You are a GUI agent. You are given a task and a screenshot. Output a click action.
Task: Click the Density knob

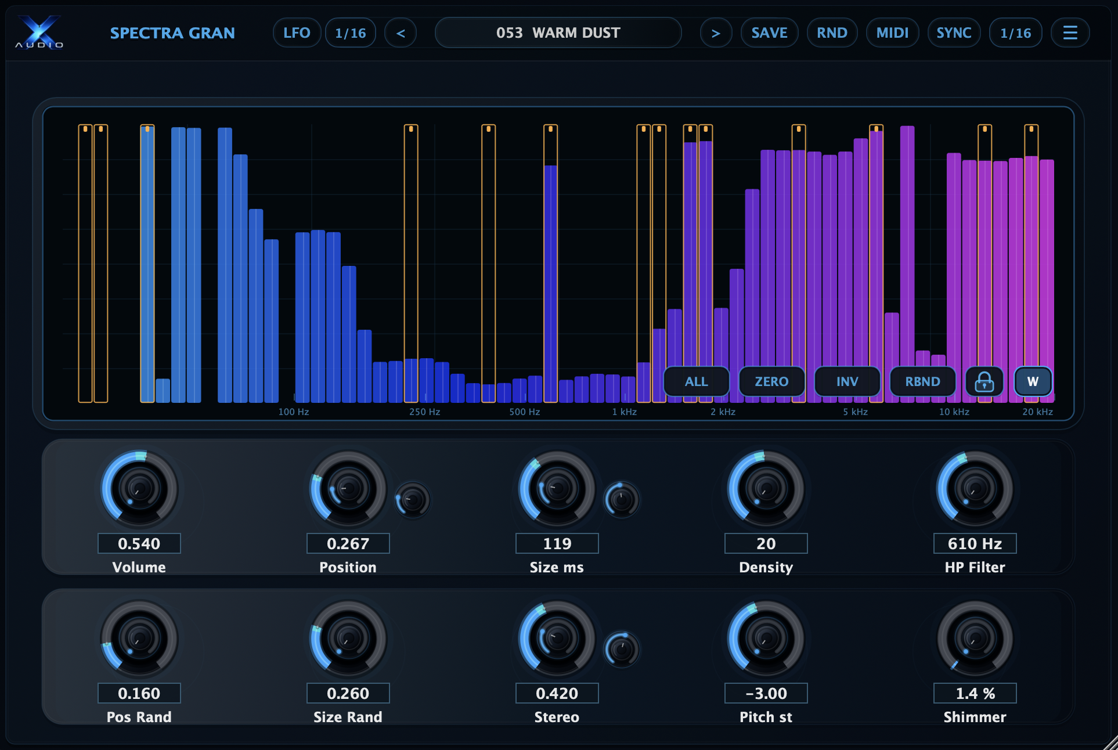pos(766,488)
